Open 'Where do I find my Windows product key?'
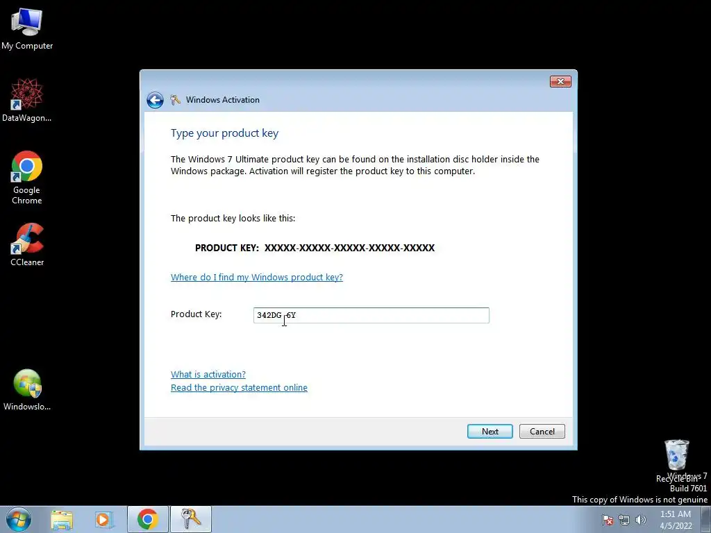 257,277
